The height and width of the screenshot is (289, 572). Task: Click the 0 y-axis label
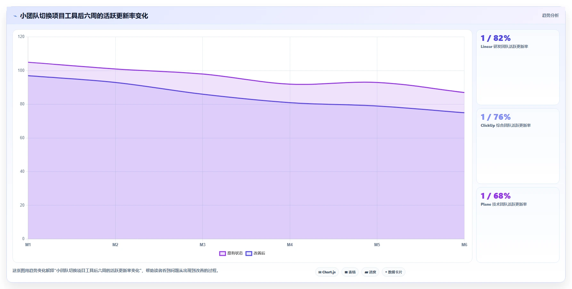point(23,239)
